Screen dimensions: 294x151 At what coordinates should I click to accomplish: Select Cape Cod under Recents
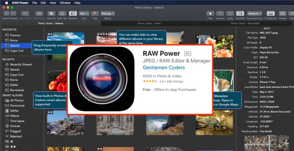point(17,75)
